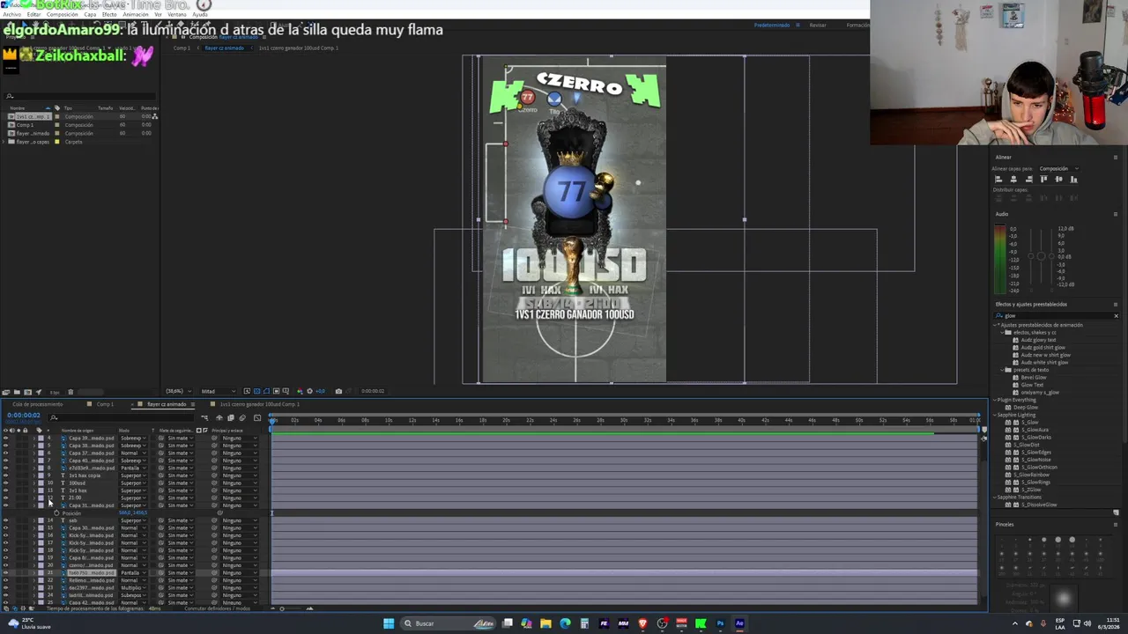Open the graph editor icon
Screen dimensions: 1128x634
(257, 417)
